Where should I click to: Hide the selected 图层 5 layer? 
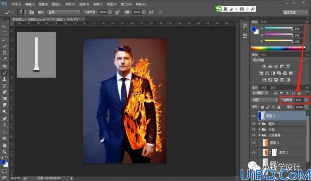254,116
